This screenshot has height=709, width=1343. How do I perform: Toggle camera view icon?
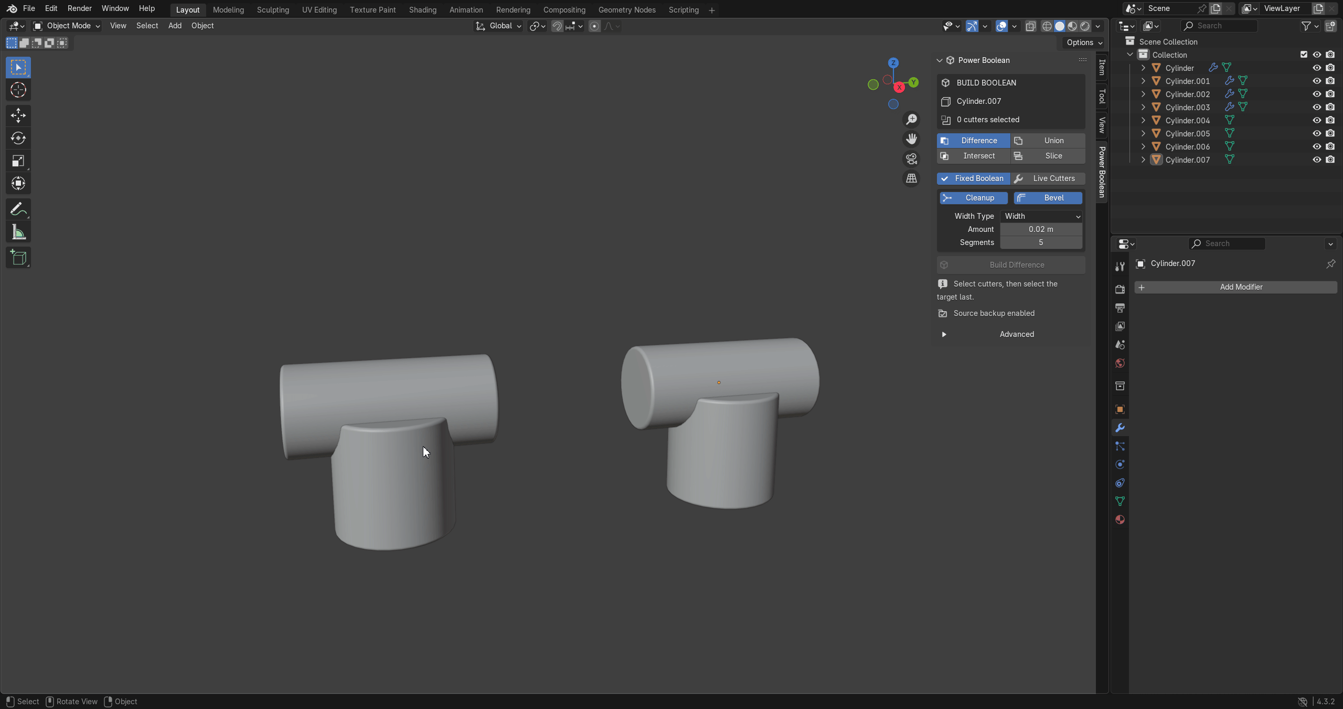[912, 159]
